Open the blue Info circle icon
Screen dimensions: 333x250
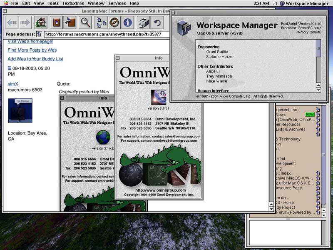coord(127,22)
